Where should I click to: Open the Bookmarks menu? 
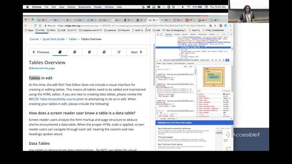(x=84, y=7)
